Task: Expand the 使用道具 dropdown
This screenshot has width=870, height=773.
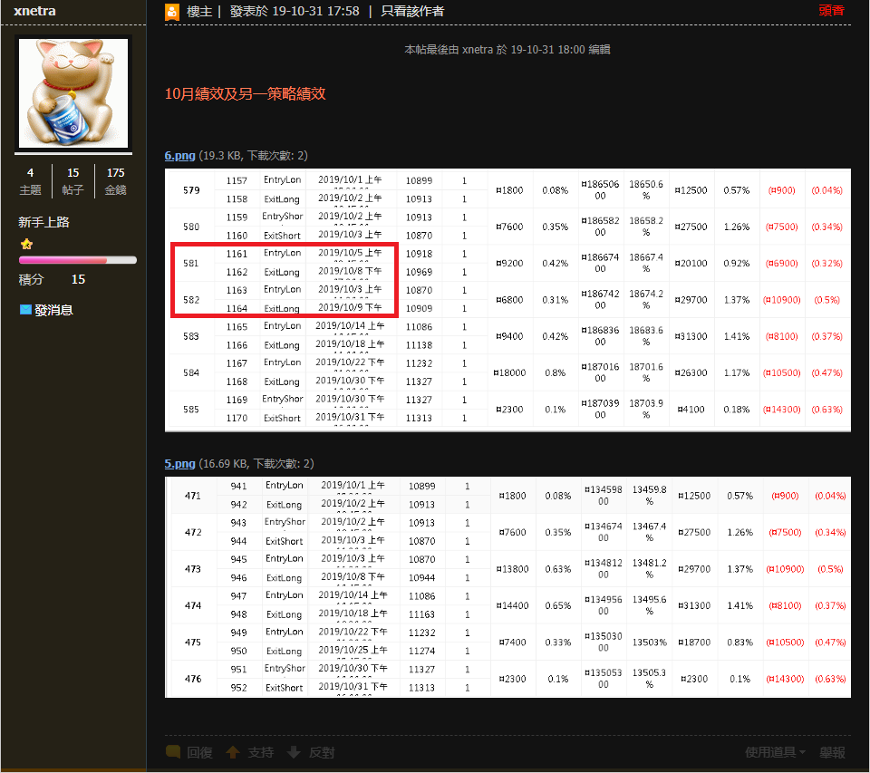Action: pyautogui.click(x=775, y=752)
